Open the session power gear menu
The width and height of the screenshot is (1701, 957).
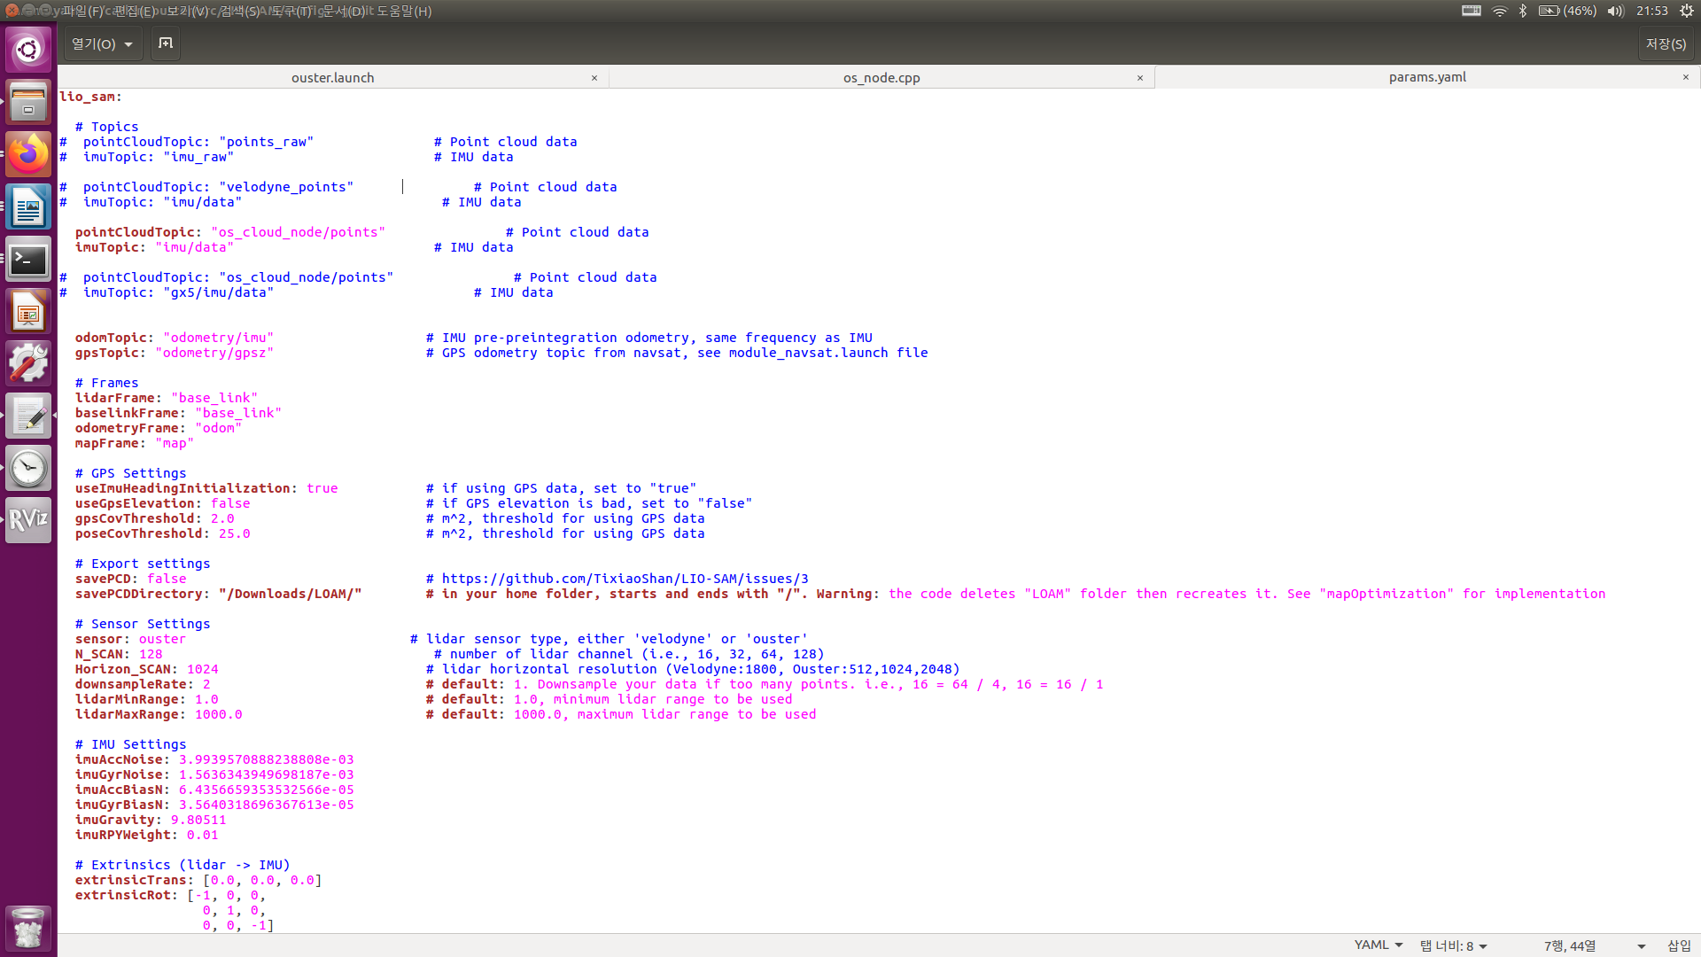pos(1687,11)
